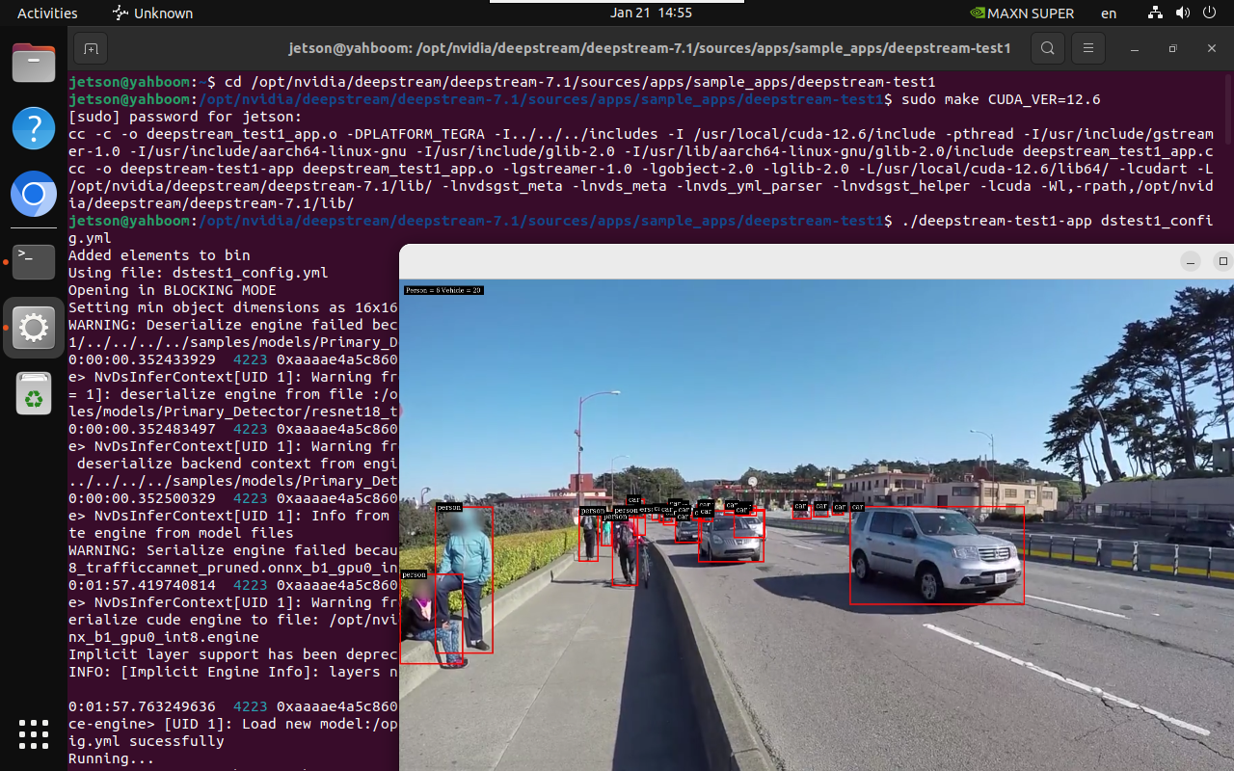Image resolution: width=1234 pixels, height=771 pixels.
Task: Click 'Setting min object dimensions' line
Action: pyautogui.click(x=232, y=307)
